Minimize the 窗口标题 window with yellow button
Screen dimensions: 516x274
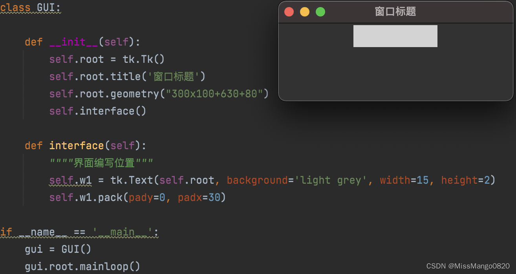[305, 12]
